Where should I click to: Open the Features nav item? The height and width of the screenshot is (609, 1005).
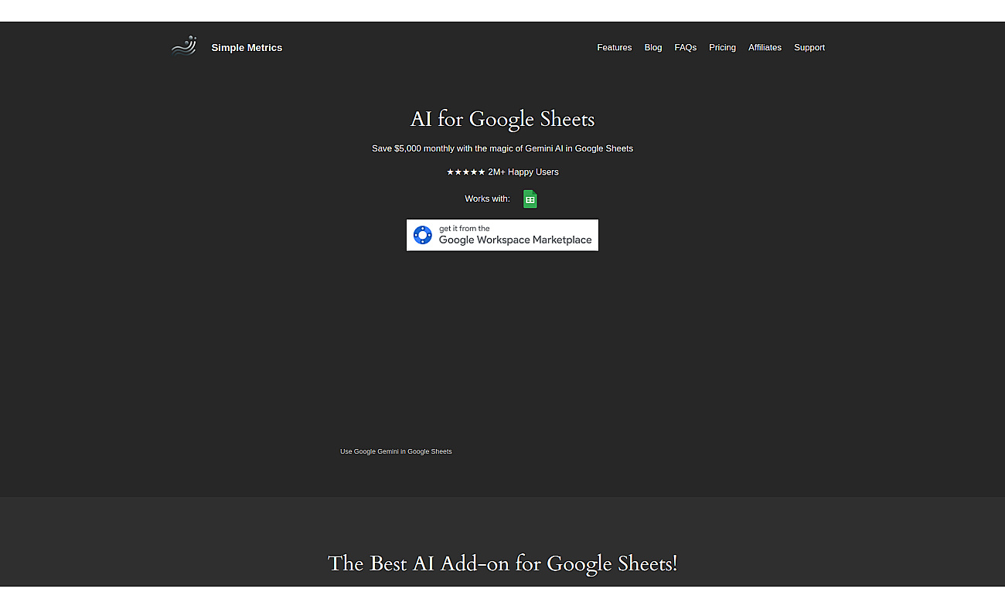[x=615, y=48]
